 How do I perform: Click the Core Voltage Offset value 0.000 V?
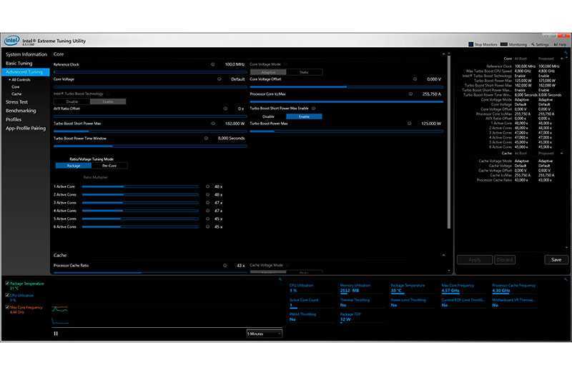coord(434,79)
